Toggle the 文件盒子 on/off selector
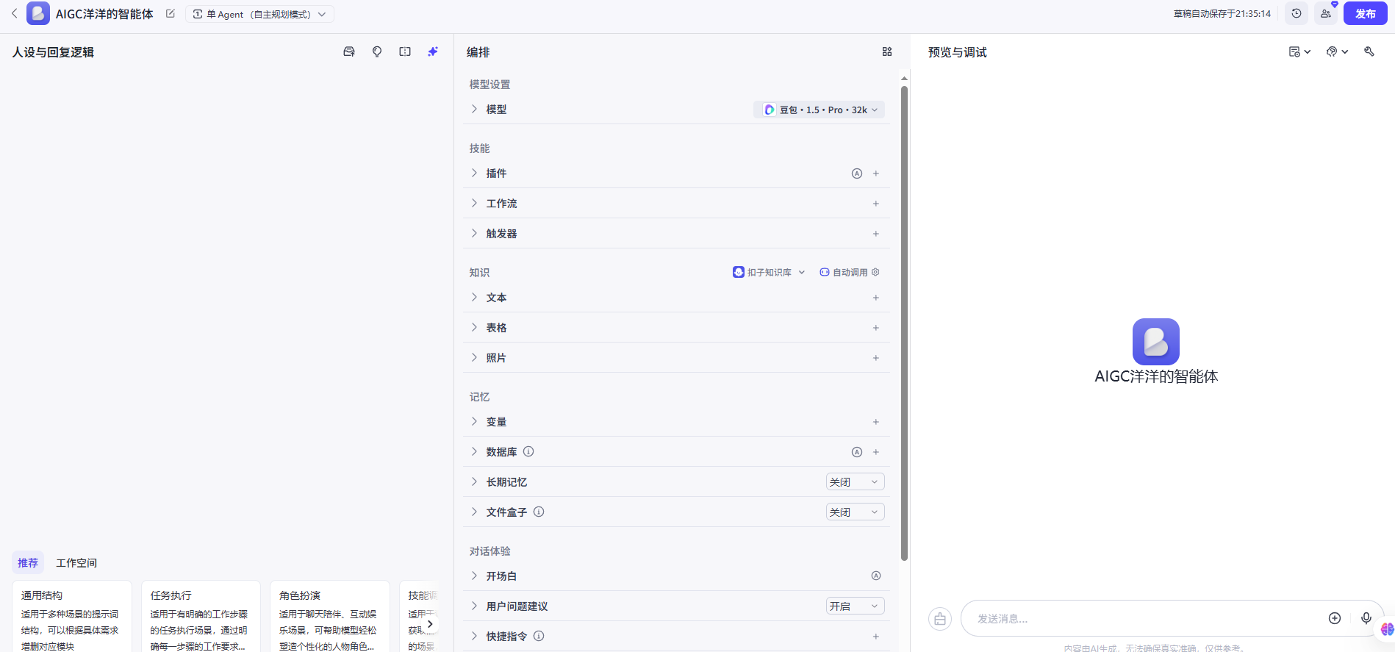The width and height of the screenshot is (1395, 652). 854,512
